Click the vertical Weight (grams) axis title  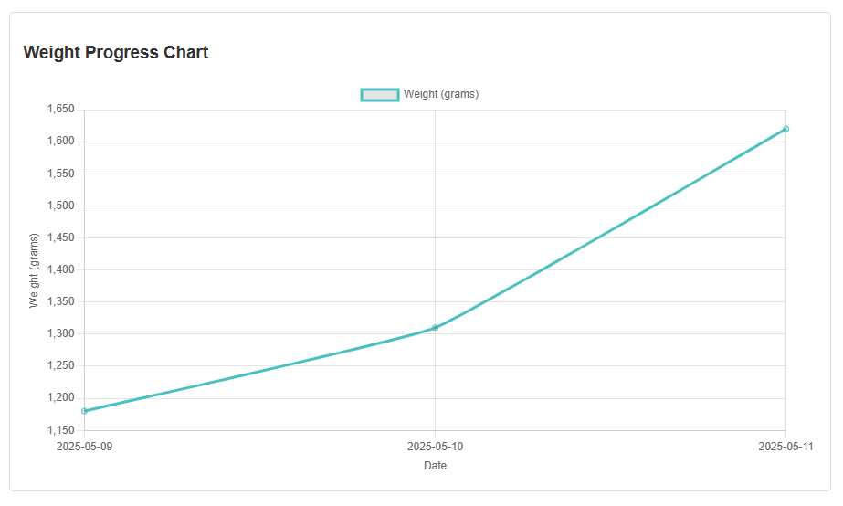34,270
